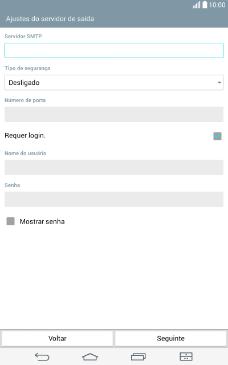Select the Desligado security type text
Screen dimensions: 228x365
(x=24, y=83)
